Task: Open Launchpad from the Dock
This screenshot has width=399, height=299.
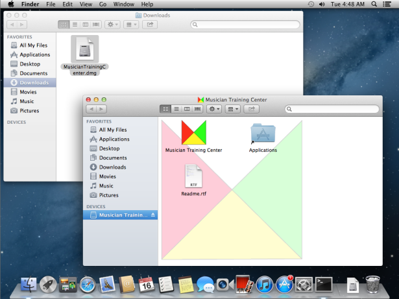Action: [48, 285]
